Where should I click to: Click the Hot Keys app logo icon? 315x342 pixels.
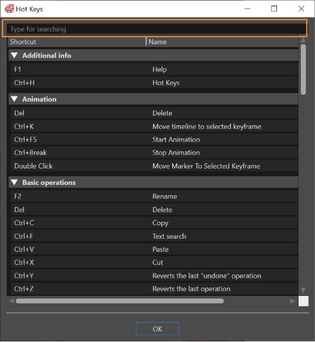9,9
